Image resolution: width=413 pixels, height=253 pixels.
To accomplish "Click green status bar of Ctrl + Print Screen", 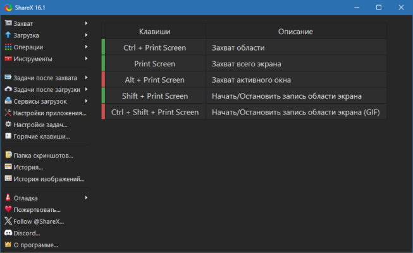I will 103,47.
